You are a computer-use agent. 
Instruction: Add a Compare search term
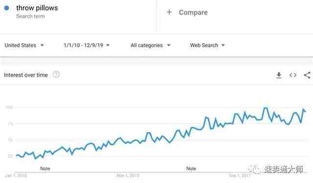point(193,12)
